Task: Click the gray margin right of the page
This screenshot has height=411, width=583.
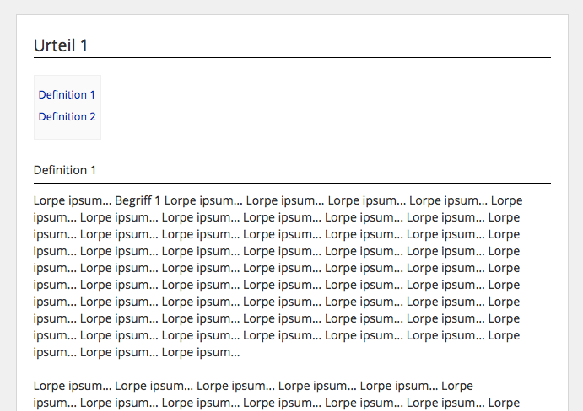Action: (x=575, y=211)
